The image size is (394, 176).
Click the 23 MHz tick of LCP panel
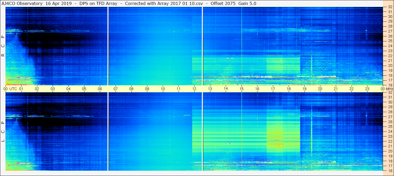pos(390,136)
